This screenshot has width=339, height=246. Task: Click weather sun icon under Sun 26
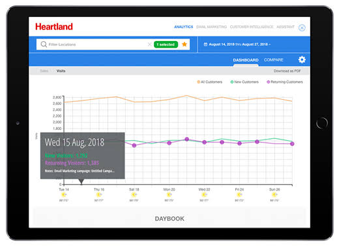click(x=274, y=194)
